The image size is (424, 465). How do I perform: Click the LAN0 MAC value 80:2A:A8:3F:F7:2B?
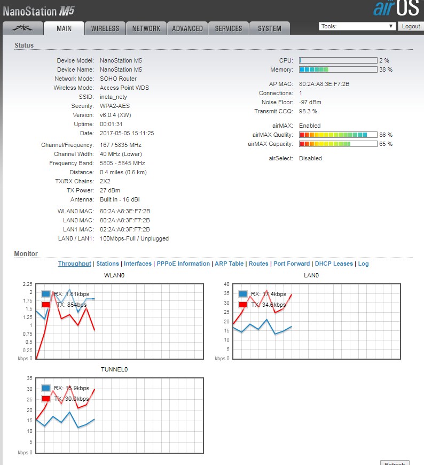pyautogui.click(x=125, y=220)
